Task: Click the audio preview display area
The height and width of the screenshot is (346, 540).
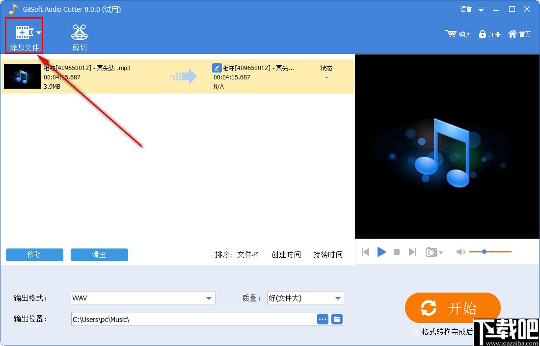Action: [447, 146]
